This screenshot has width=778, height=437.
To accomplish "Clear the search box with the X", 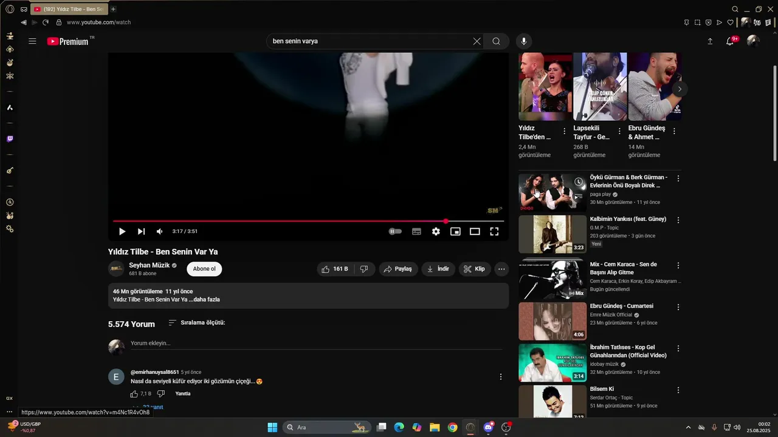I will [477, 41].
